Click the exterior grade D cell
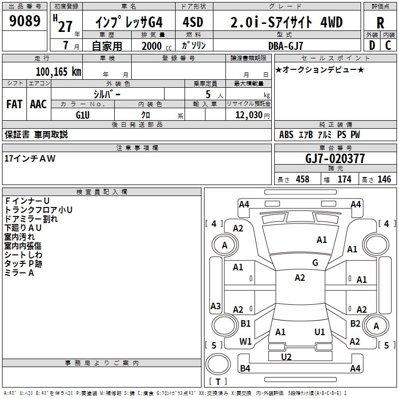Viewport: 399px width, 399px height. pos(372,45)
